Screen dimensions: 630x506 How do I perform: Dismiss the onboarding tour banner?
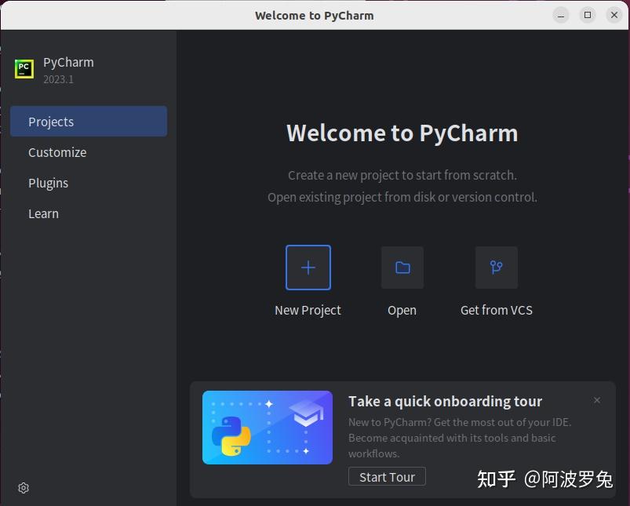click(x=596, y=400)
